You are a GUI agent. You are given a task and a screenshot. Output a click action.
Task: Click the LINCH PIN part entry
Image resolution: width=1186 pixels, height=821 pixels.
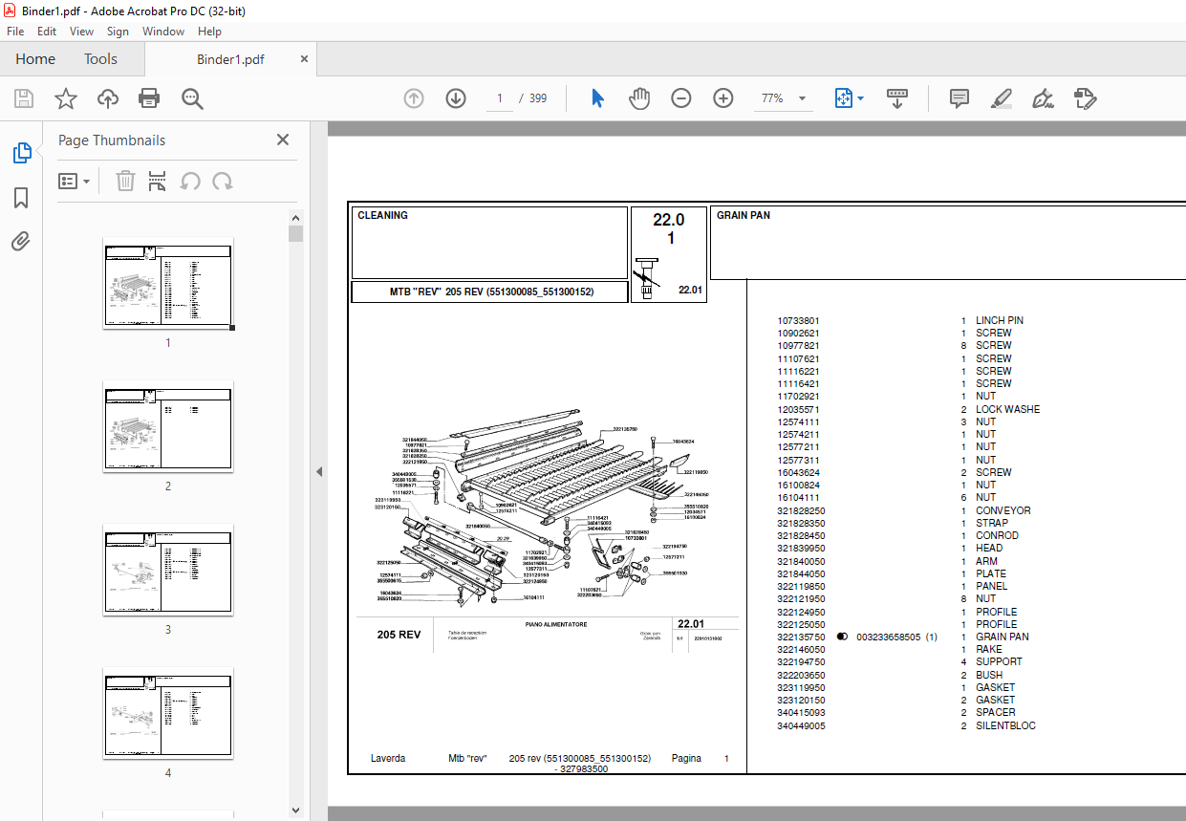pos(1000,320)
